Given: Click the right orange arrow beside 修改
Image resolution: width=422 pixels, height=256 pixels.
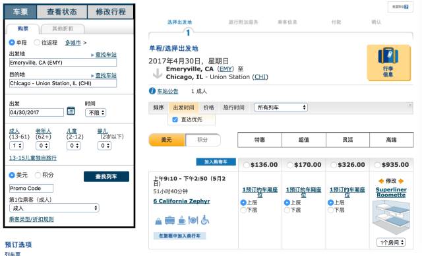Looking at the screenshot, I should 401,181.
